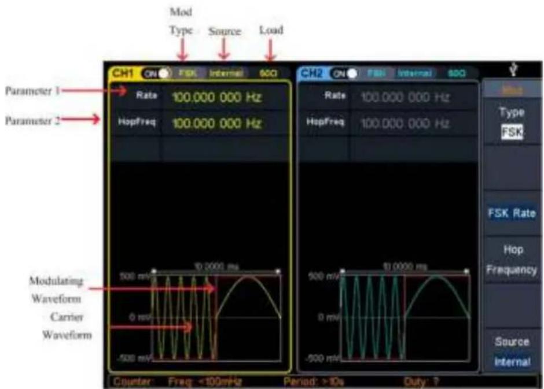Click the Counter label in status bar
This screenshot has width=544, height=389.
(x=132, y=381)
